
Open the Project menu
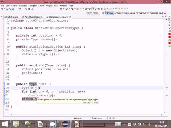(x=49, y=6)
